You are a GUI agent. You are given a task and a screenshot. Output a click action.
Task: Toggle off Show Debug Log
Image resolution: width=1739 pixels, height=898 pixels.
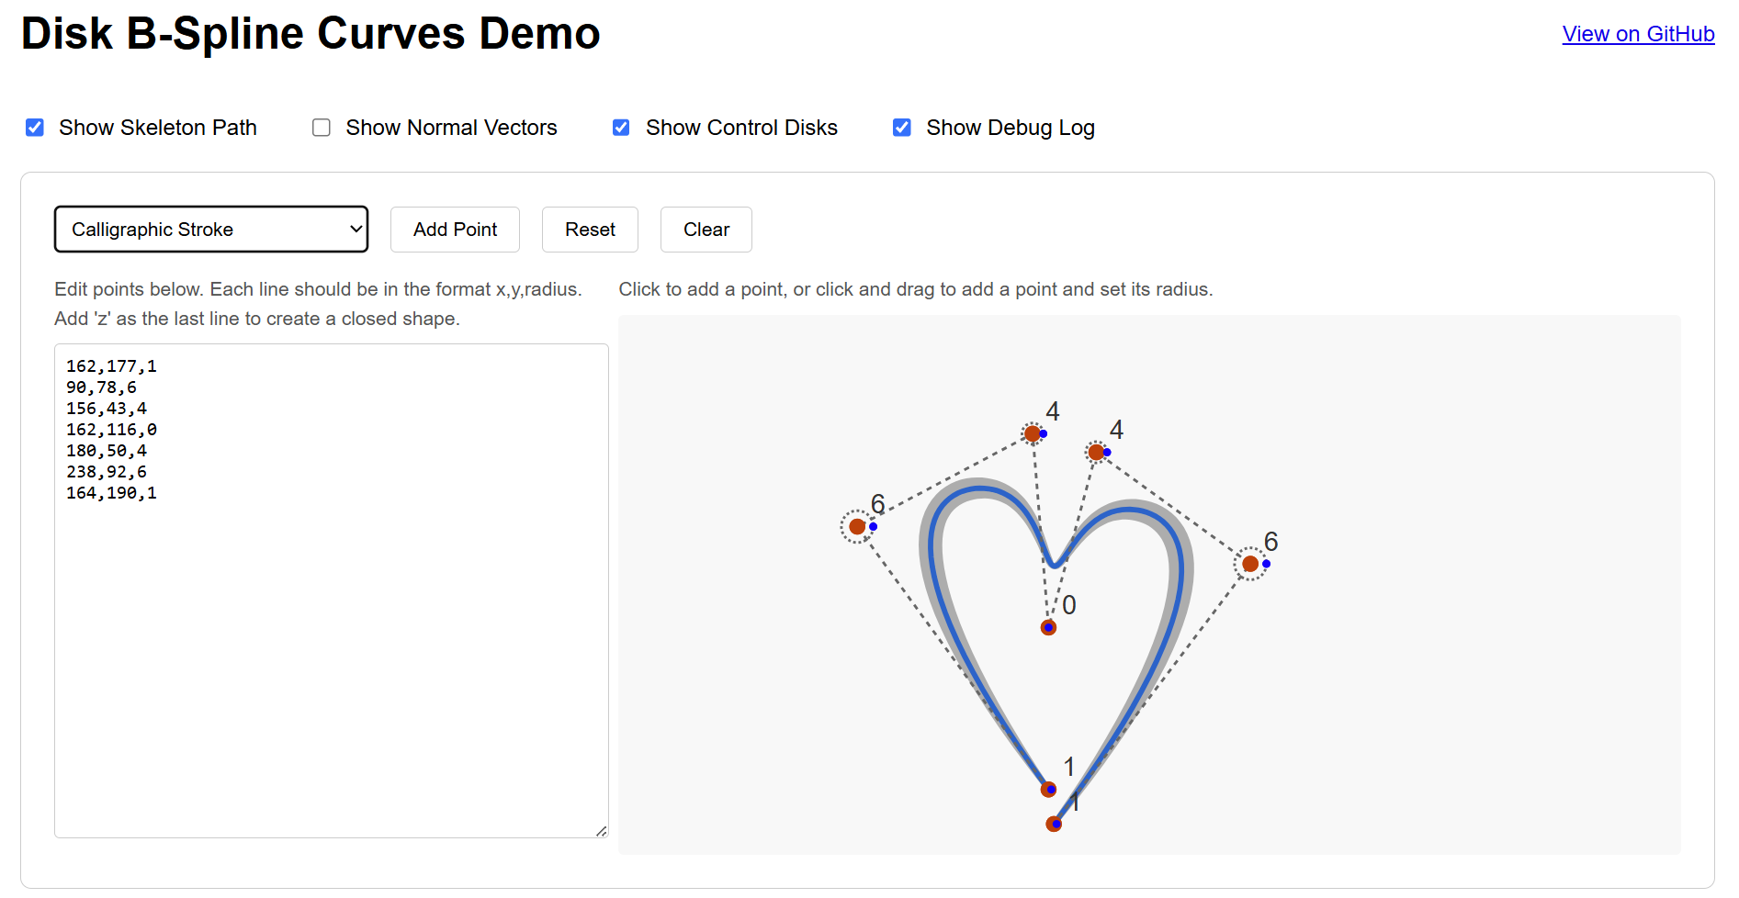901,128
